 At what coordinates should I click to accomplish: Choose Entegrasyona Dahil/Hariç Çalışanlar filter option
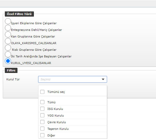pos(8,28)
